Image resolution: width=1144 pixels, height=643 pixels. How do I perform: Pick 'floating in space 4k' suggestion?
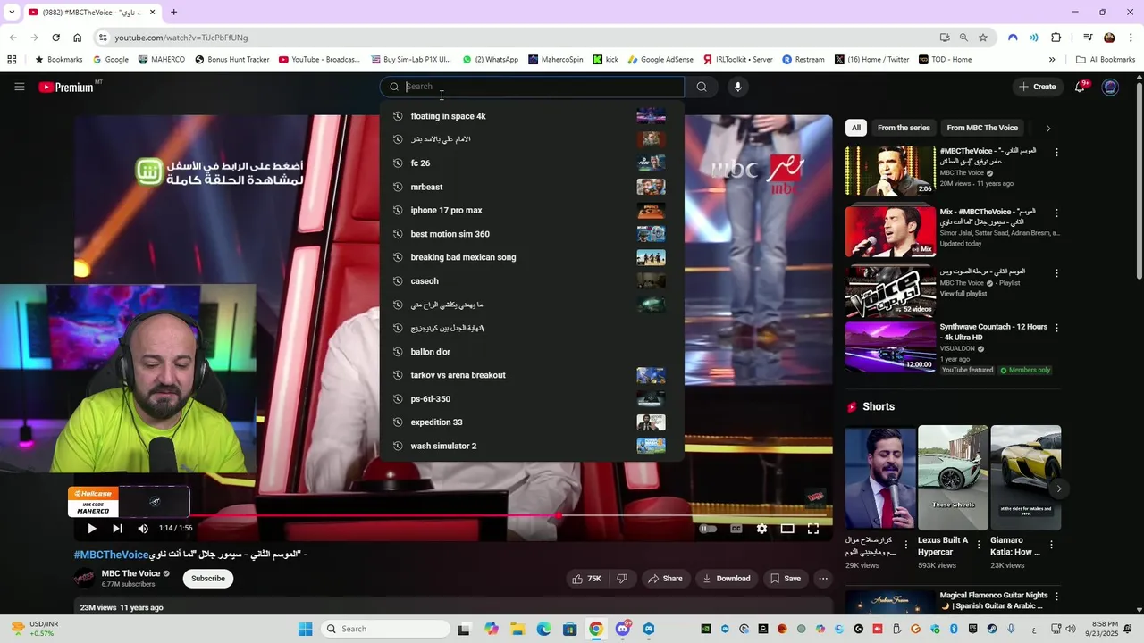pos(532,116)
